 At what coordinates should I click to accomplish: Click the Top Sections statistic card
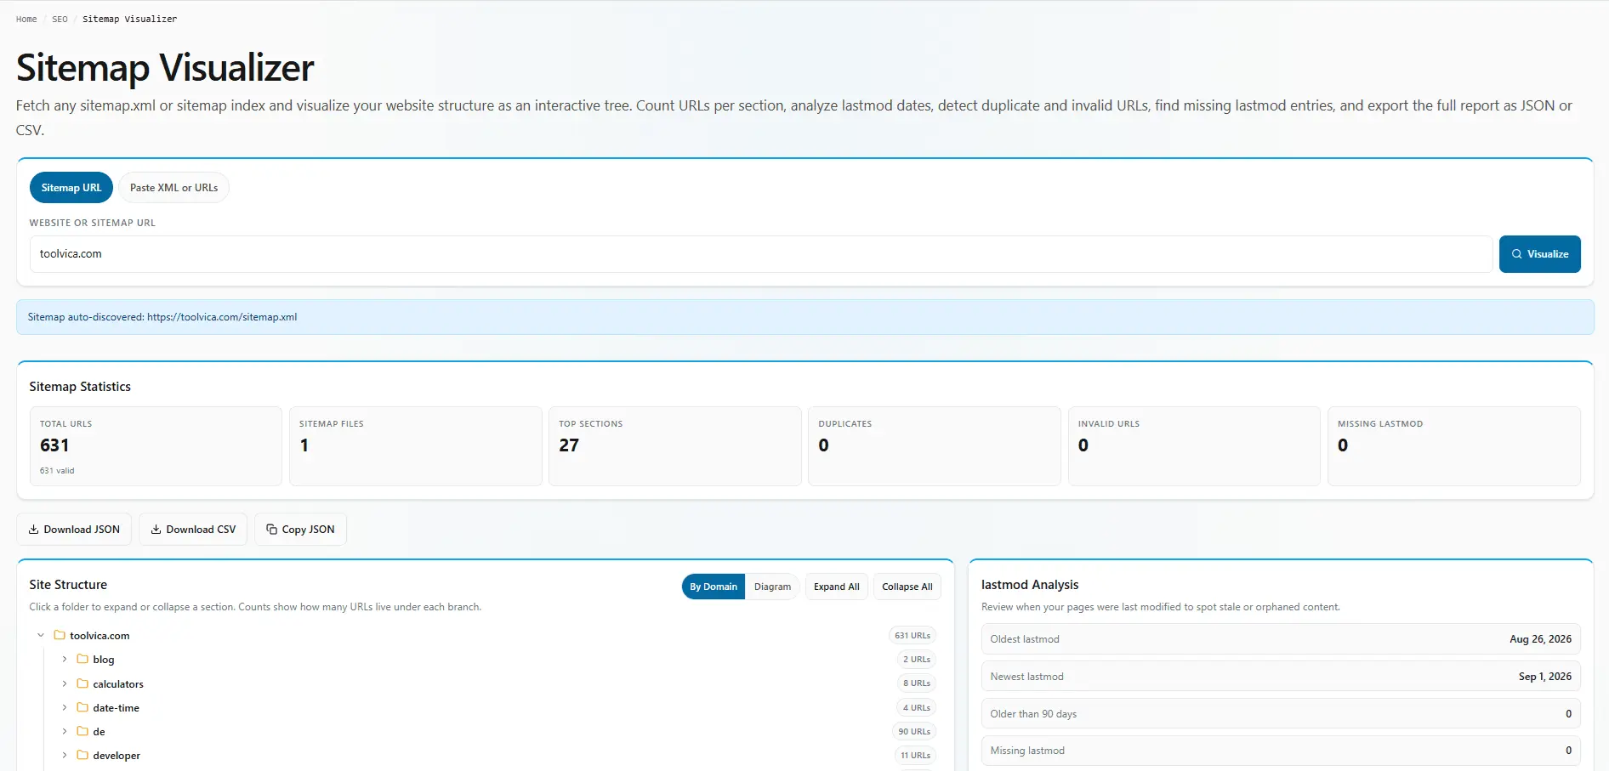coord(675,446)
